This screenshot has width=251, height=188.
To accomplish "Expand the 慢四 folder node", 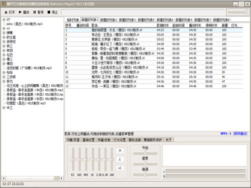I will point(4,64).
